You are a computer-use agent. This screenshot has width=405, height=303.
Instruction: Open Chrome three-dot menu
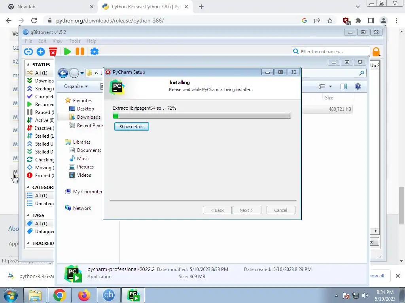tap(396, 21)
